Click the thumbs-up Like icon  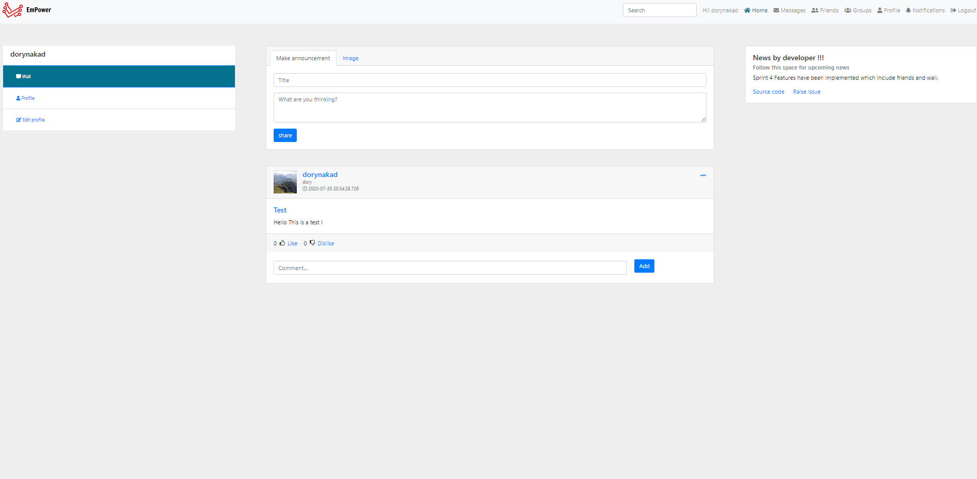pos(282,243)
